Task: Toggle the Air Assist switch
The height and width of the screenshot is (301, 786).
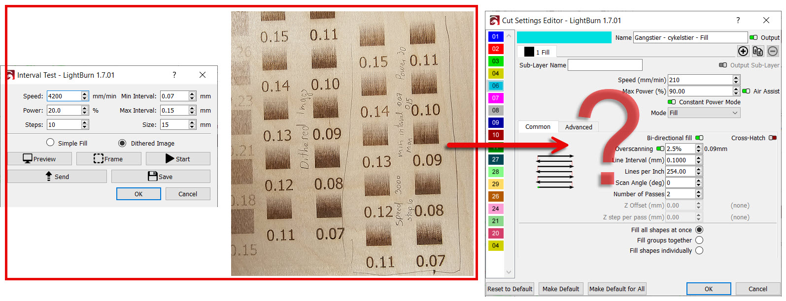Action: (x=746, y=91)
